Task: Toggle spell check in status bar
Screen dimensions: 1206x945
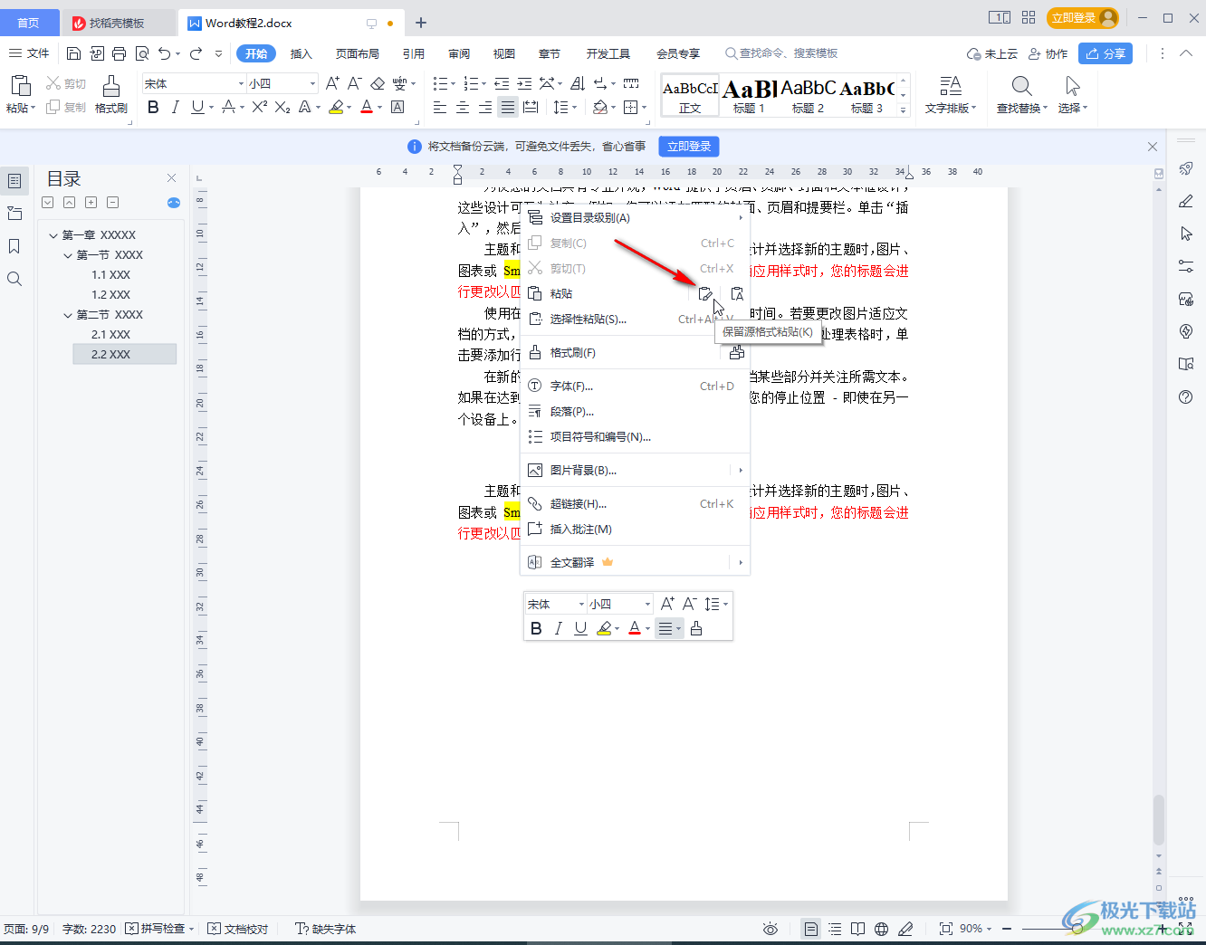Action: 158,929
